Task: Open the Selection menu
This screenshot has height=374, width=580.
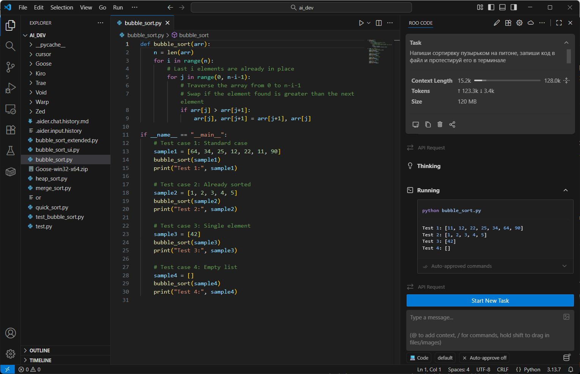Action: pyautogui.click(x=61, y=7)
